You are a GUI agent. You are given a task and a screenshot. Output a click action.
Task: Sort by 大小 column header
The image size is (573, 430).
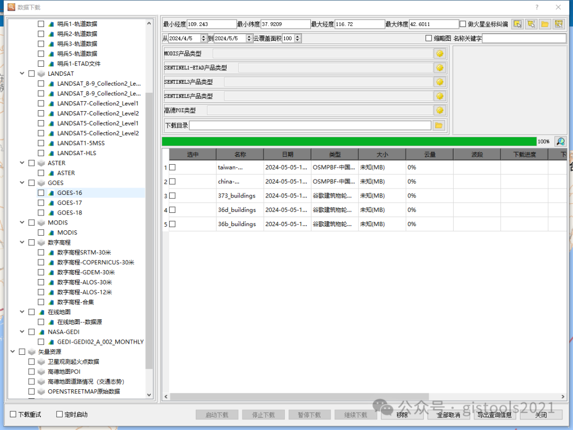click(x=382, y=155)
